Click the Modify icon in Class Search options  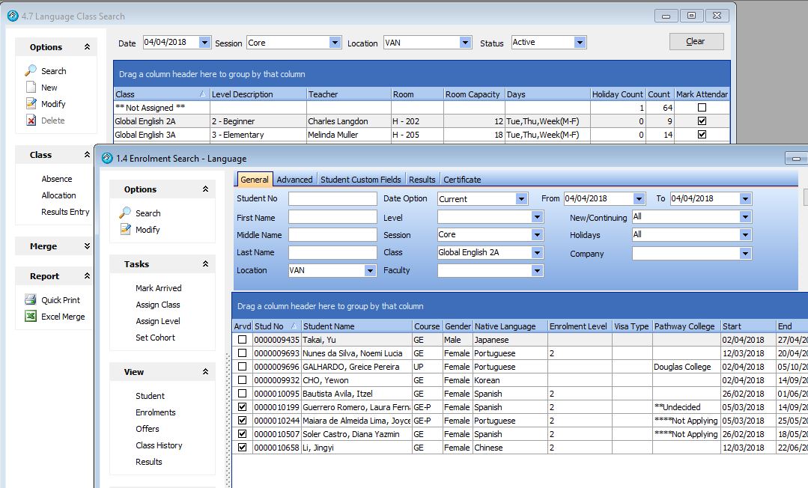31,104
